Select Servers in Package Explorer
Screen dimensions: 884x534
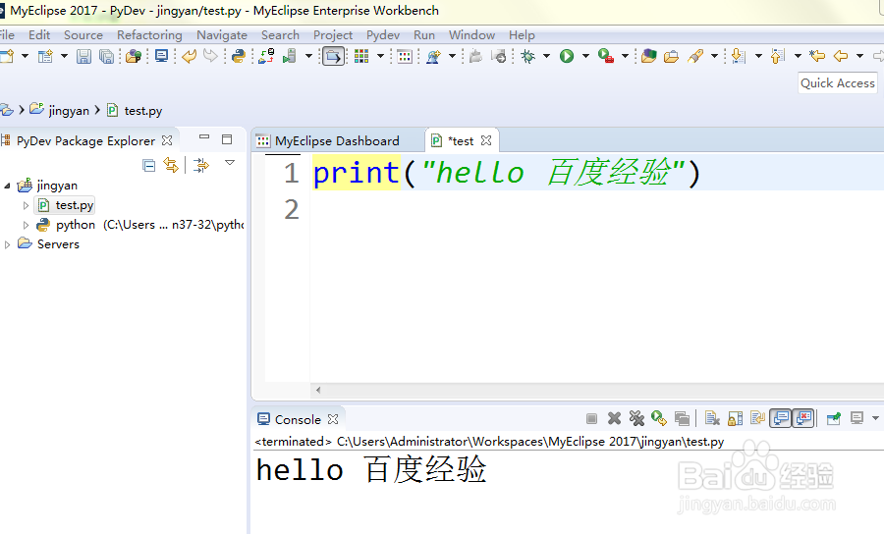pos(58,244)
